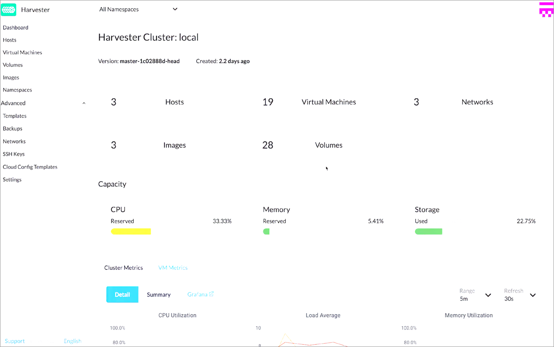
Task: Select the Detail view button
Action: (122, 295)
